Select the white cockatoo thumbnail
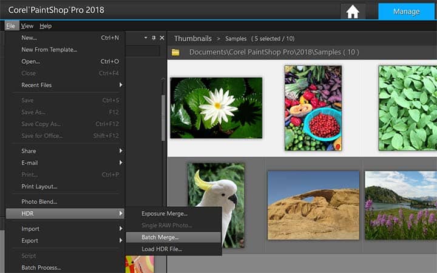Image resolution: width=437 pixels, height=273 pixels. coord(216,205)
